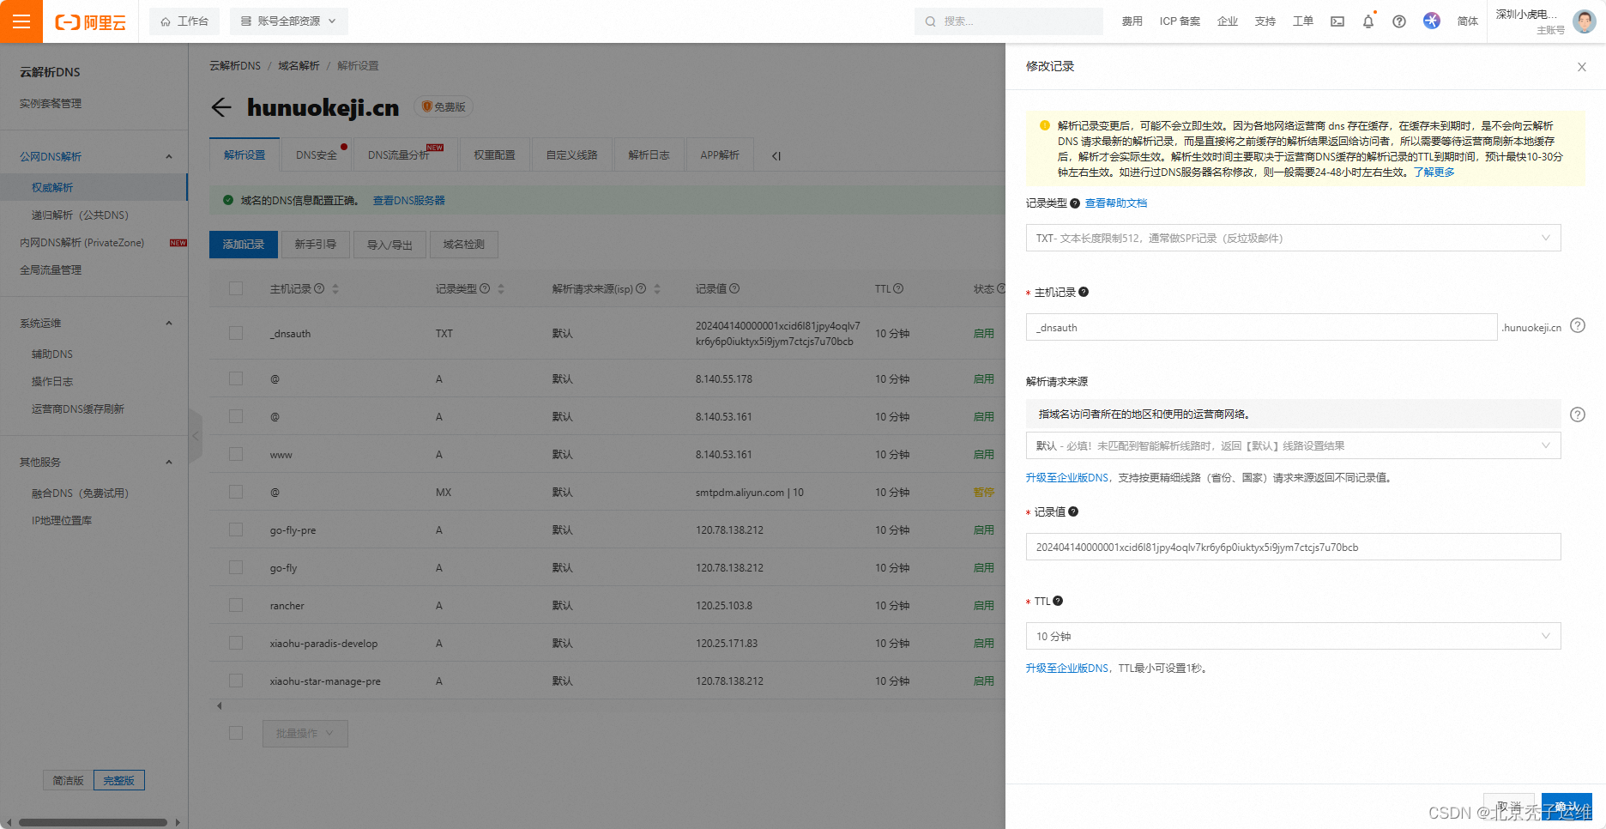Click the 新手引导 button
Viewport: 1606px width, 829px height.
pos(316,245)
